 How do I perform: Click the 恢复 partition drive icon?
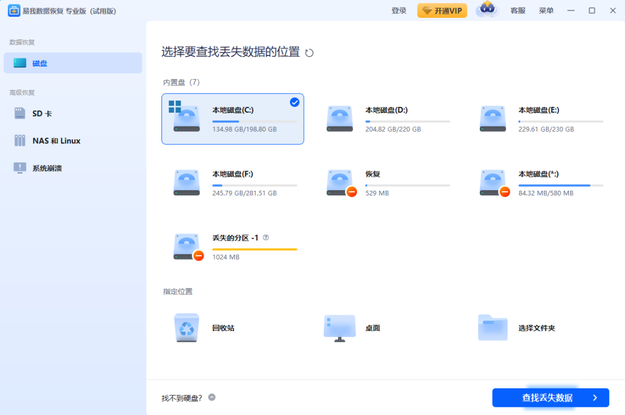(341, 183)
